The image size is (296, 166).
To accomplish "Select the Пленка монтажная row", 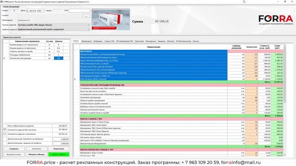I will coord(181,57).
